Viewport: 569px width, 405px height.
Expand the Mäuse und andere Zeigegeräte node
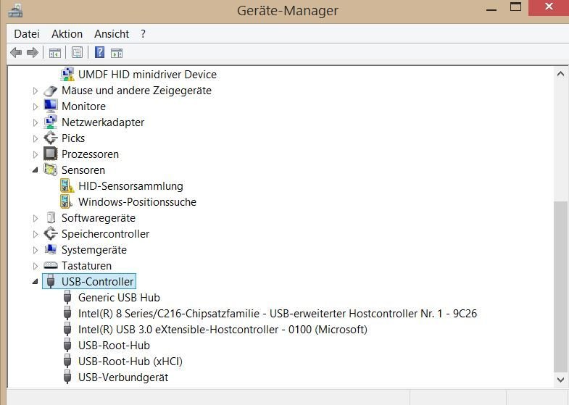[36, 91]
